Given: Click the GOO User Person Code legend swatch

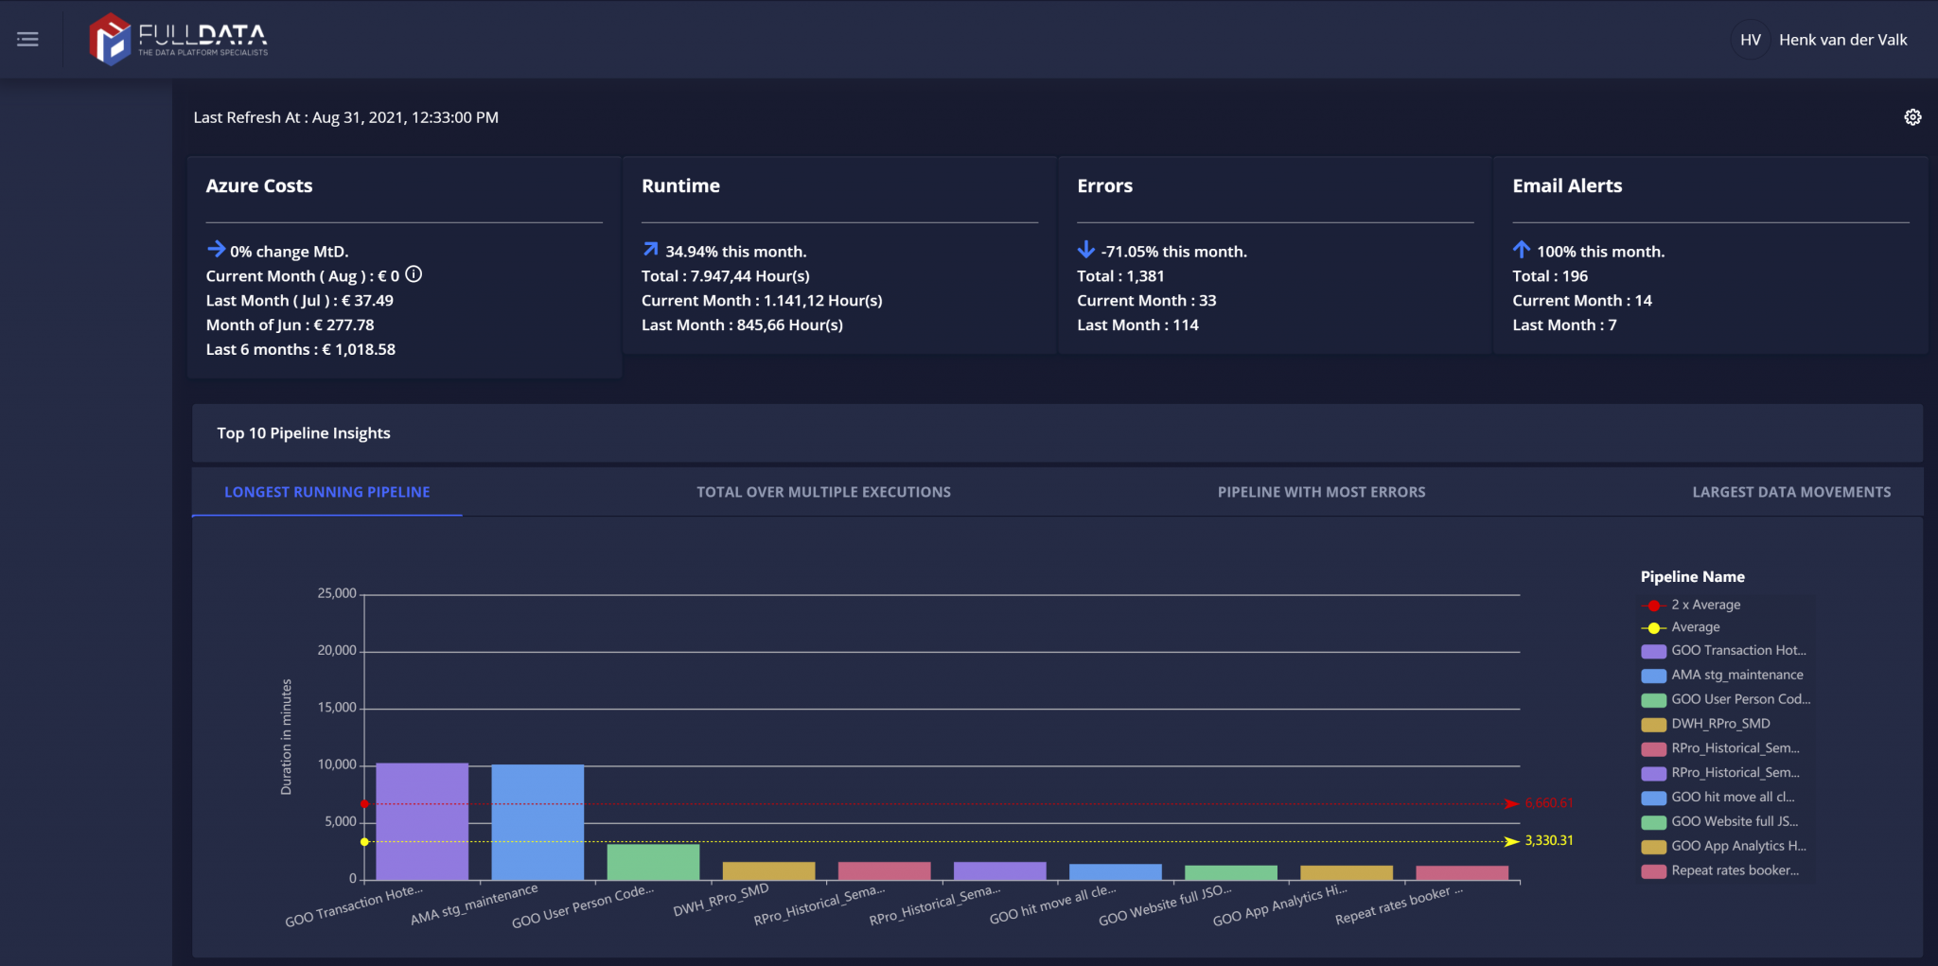Looking at the screenshot, I should 1653,700.
